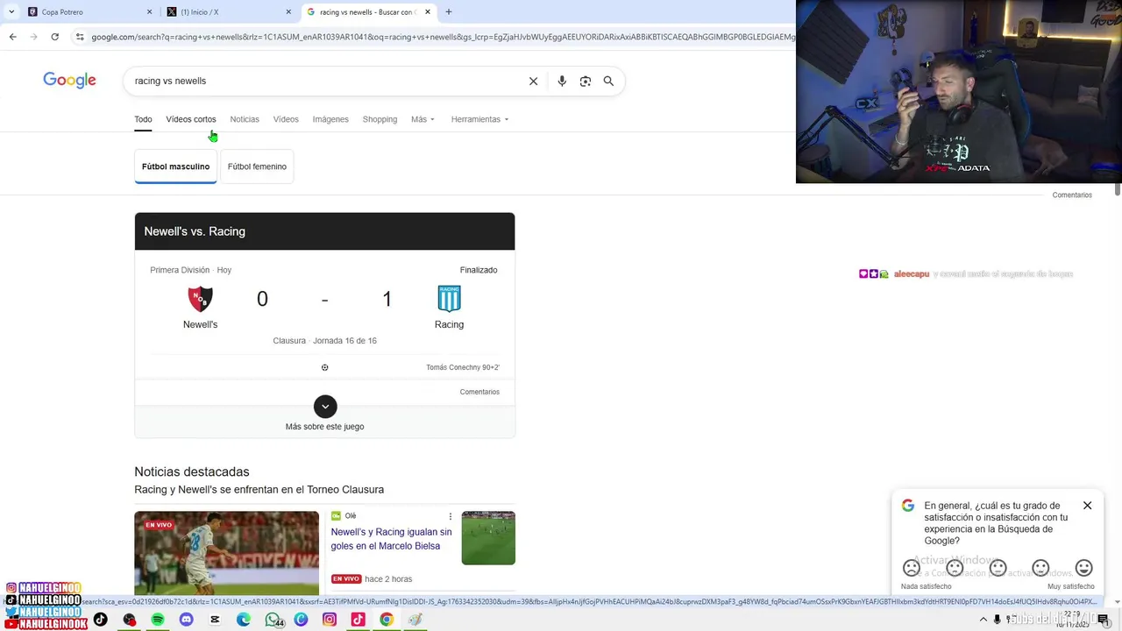Go back with the browser back arrow
The height and width of the screenshot is (631, 1122).
(12, 37)
